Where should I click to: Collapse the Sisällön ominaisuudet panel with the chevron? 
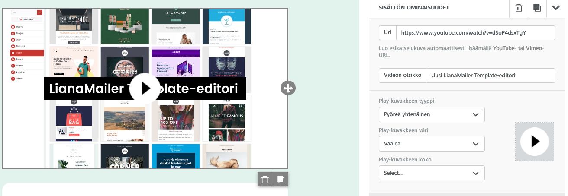pyautogui.click(x=556, y=8)
